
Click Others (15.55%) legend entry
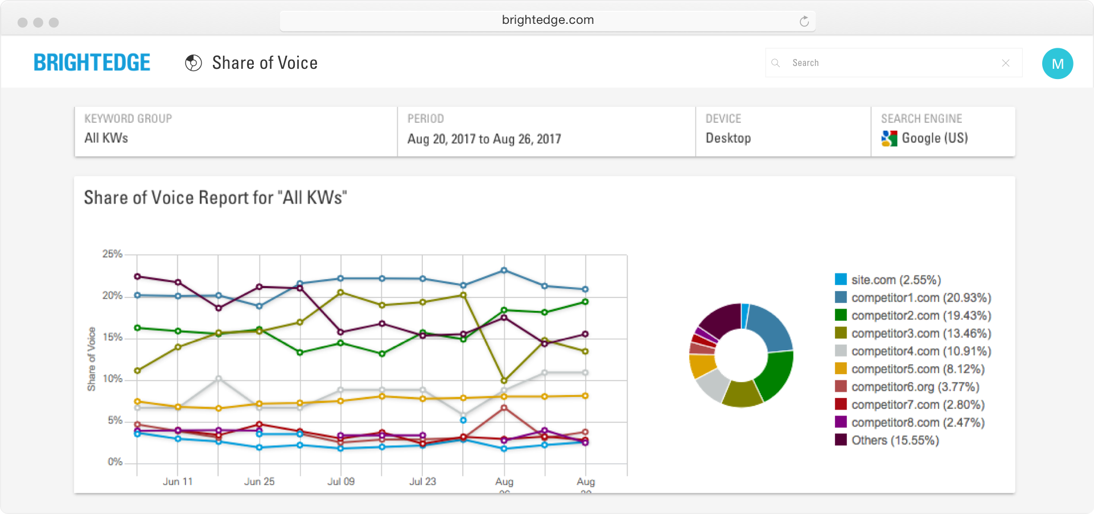pos(895,440)
